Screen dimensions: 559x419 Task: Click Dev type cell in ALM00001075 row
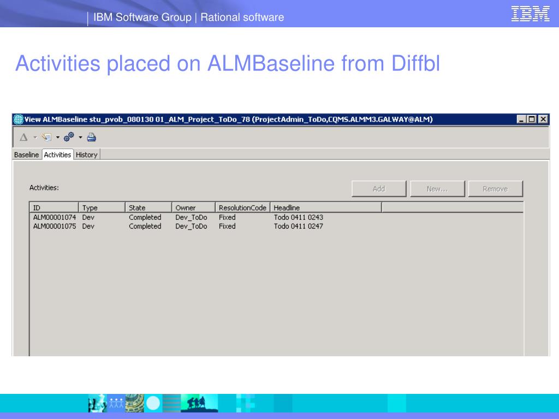pos(88,226)
